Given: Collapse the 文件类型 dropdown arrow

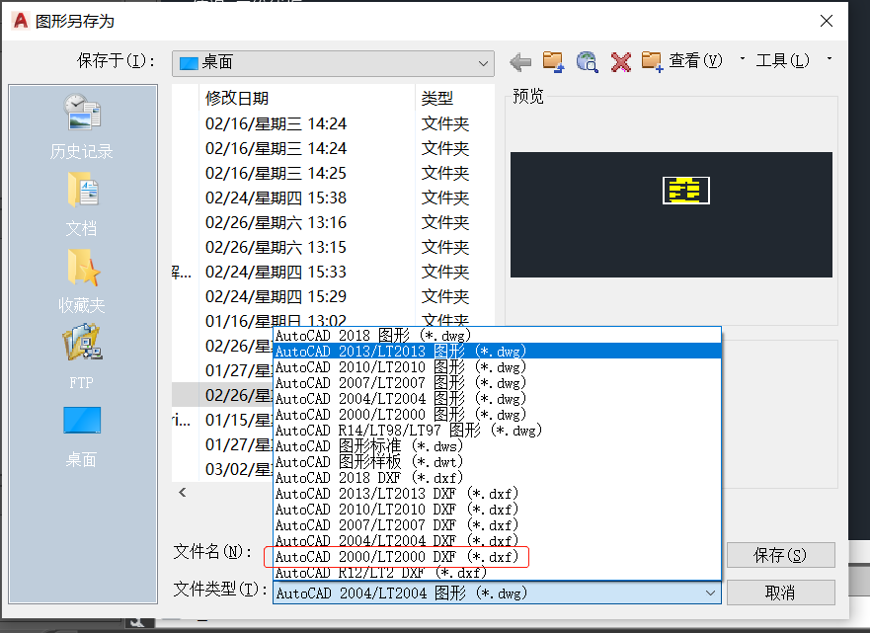Looking at the screenshot, I should pyautogui.click(x=710, y=593).
